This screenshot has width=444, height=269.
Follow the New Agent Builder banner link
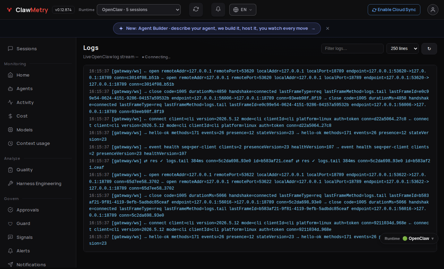[217, 28]
